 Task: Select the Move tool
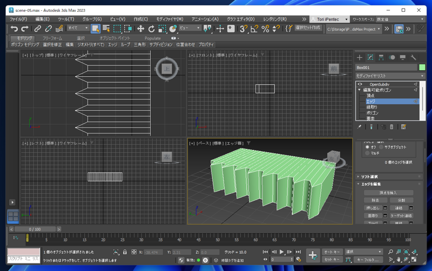pyautogui.click(x=140, y=29)
